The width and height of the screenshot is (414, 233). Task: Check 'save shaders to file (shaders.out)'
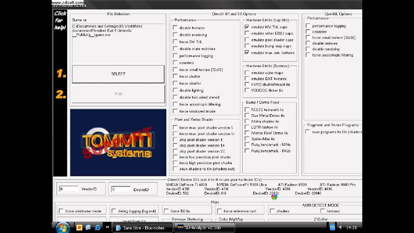(175, 169)
